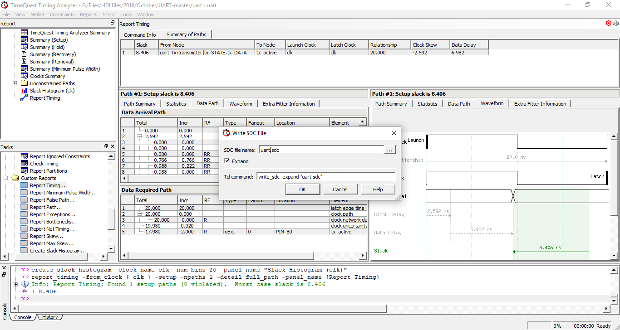Image resolution: width=620 pixels, height=330 pixels.
Task: Click the PIN_80 location cell
Action: pyautogui.click(x=302, y=232)
